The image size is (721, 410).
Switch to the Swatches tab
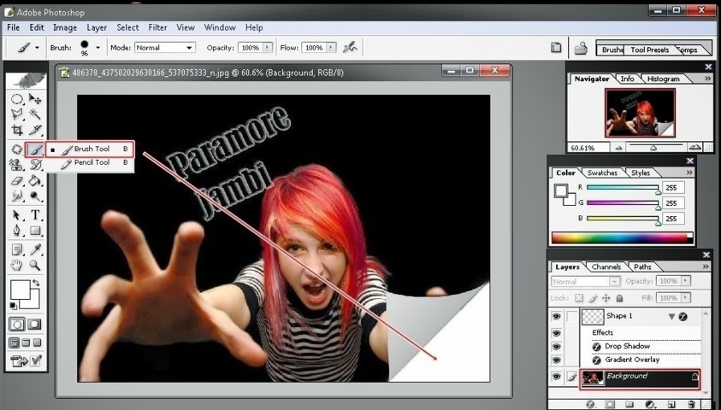click(x=602, y=173)
